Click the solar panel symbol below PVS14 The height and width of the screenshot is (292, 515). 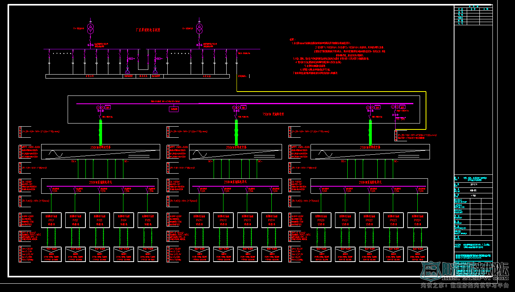[272, 254]
